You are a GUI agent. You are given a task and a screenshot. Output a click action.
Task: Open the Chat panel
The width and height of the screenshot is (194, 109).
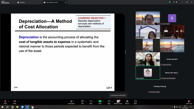[82, 102]
